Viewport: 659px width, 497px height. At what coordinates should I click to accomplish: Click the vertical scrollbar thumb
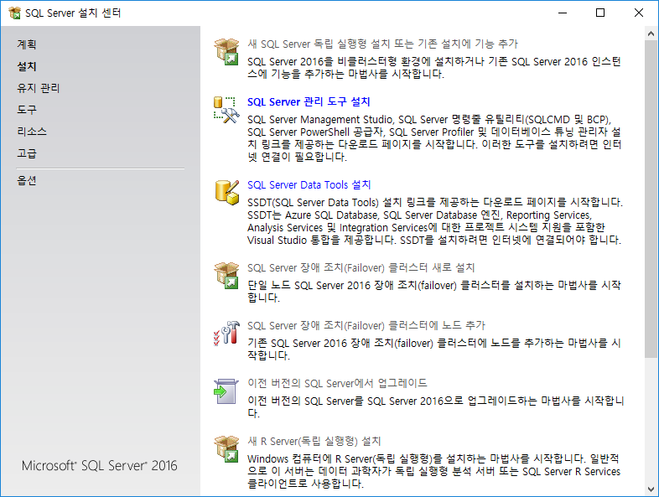[651, 199]
